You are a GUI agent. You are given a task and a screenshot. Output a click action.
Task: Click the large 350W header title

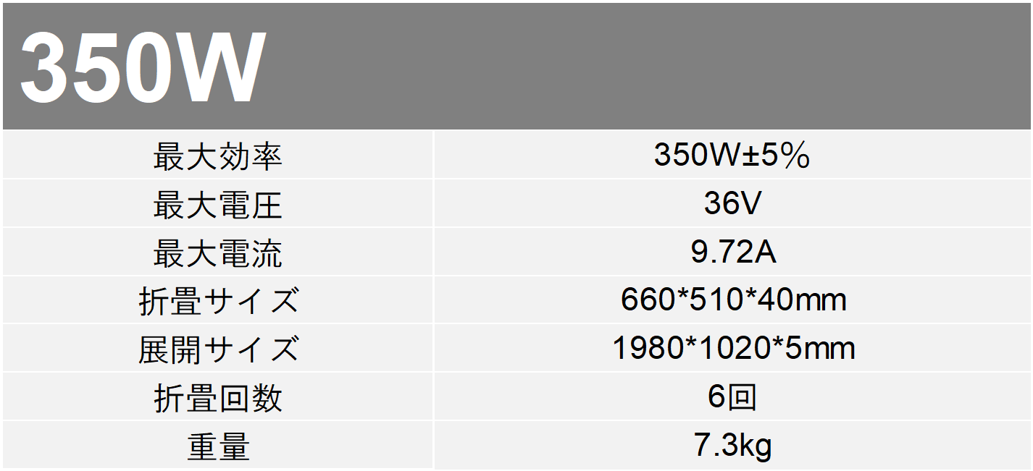pyautogui.click(x=143, y=69)
